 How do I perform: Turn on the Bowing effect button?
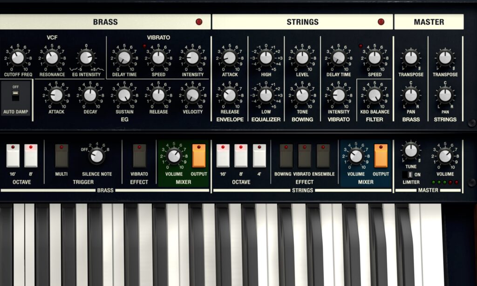click(286, 156)
